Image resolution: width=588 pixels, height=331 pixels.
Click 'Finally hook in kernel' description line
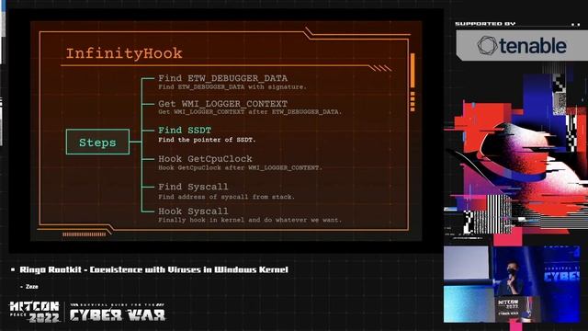pos(250,220)
